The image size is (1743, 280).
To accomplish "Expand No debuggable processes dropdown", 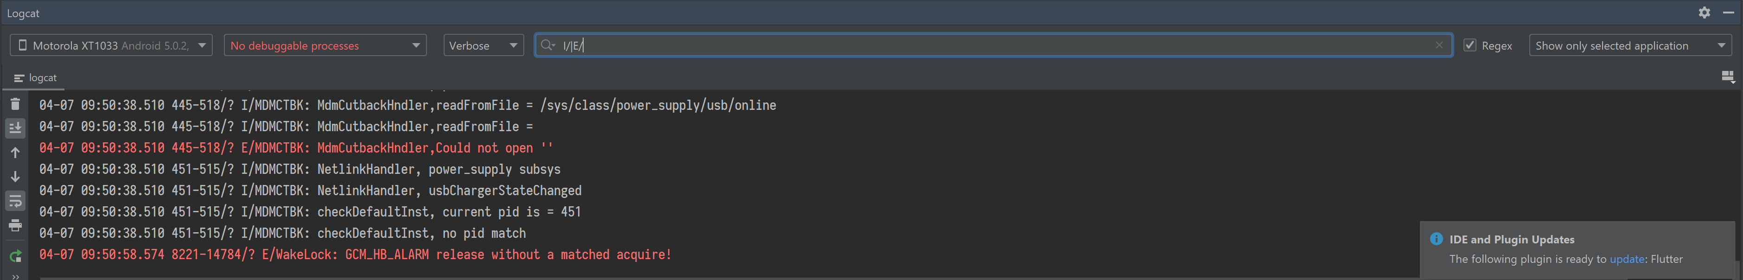I will 325,45.
